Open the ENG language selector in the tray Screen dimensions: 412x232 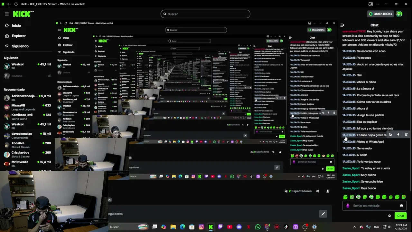coord(376,227)
